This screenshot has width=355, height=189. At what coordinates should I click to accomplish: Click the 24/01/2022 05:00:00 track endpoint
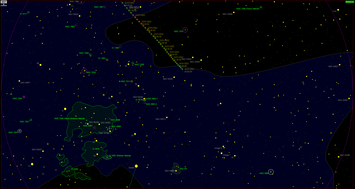pos(182,69)
